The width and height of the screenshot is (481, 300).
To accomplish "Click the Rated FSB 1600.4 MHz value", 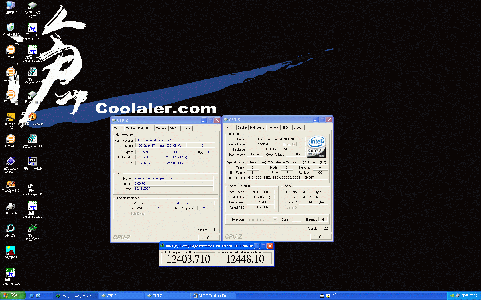I will pos(260,207).
